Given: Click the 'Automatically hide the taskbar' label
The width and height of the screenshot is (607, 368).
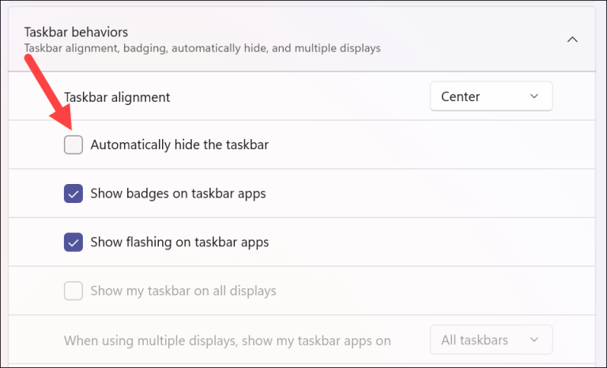Looking at the screenshot, I should click(179, 145).
